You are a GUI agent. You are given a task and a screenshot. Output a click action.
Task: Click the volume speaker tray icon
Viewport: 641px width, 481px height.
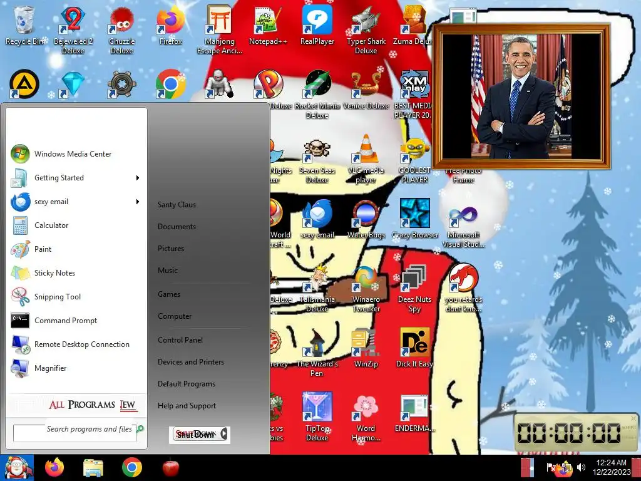(x=580, y=467)
